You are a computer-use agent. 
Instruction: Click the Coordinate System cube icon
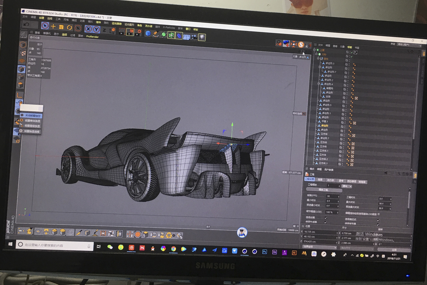click(x=112, y=30)
